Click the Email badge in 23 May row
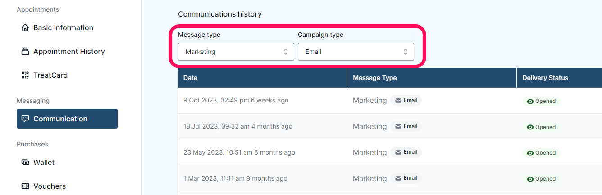 tap(406, 152)
